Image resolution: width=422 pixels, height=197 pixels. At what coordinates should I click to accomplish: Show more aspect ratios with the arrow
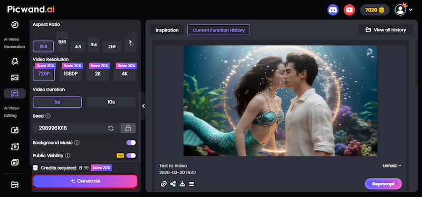pos(130,42)
